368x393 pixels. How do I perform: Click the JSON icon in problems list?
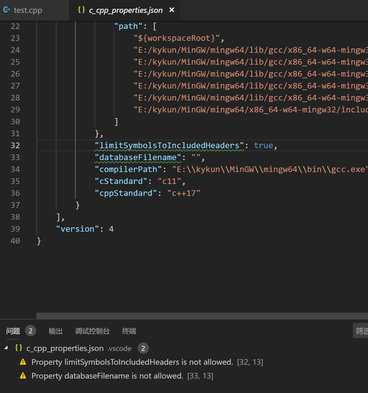tap(19, 348)
